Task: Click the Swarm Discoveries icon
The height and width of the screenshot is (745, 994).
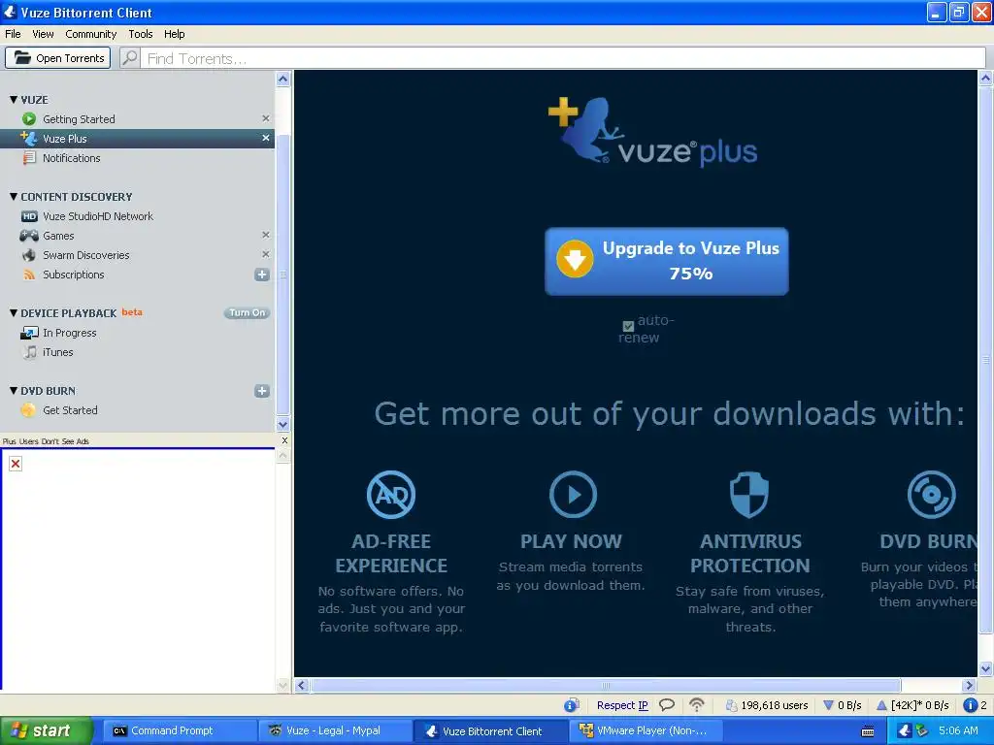Action: 29,255
